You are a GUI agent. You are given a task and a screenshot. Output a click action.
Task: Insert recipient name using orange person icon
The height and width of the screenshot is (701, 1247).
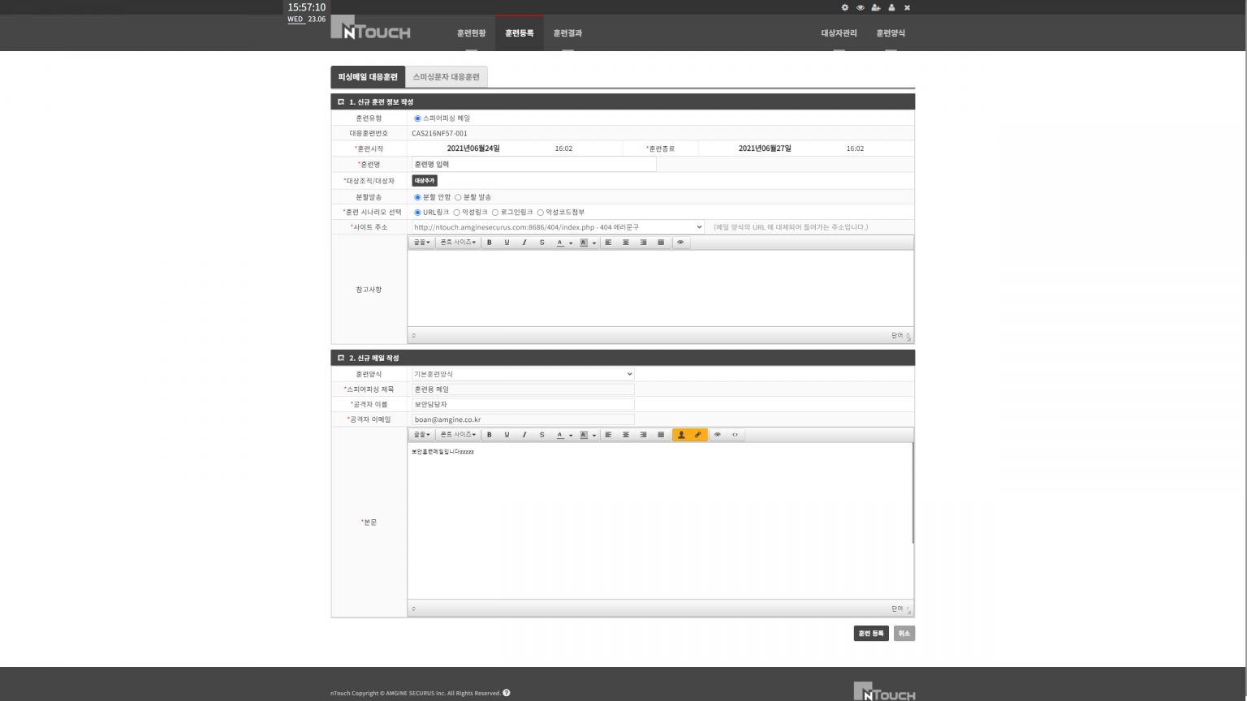(681, 435)
